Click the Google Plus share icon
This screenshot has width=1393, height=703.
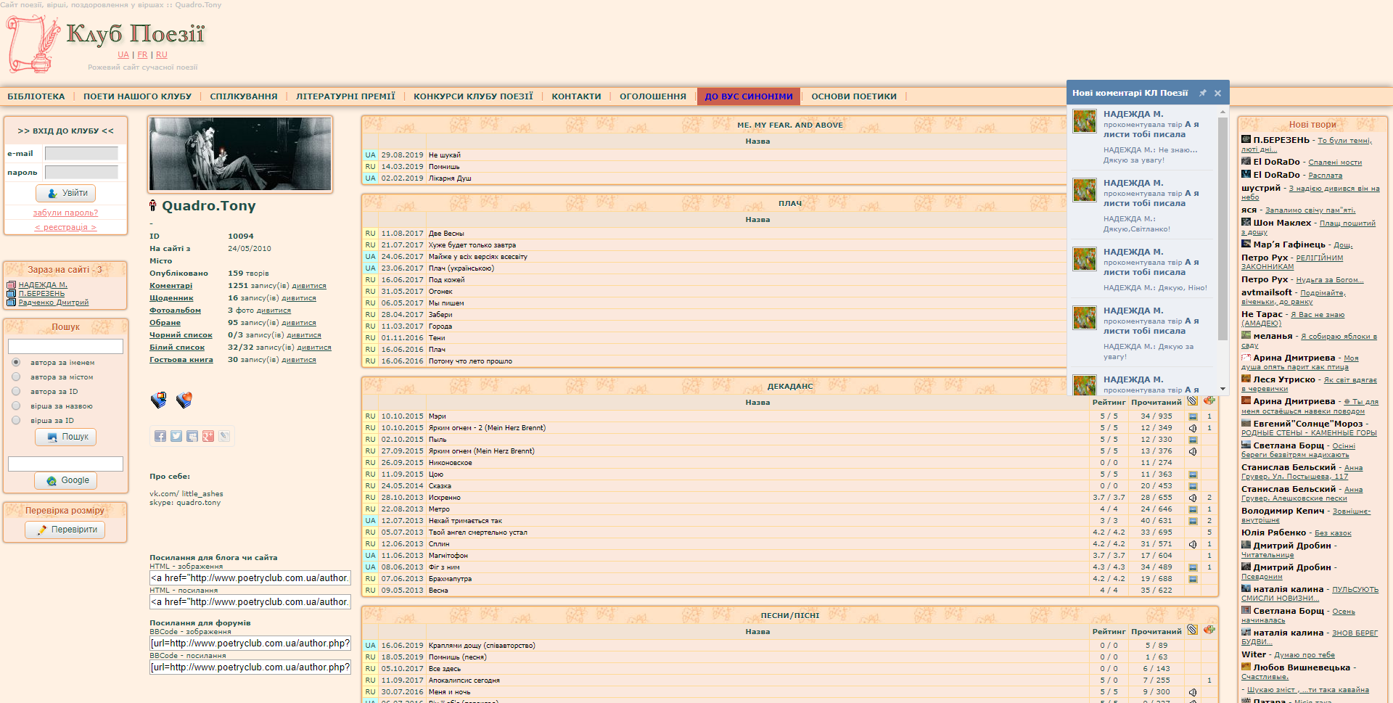208,436
